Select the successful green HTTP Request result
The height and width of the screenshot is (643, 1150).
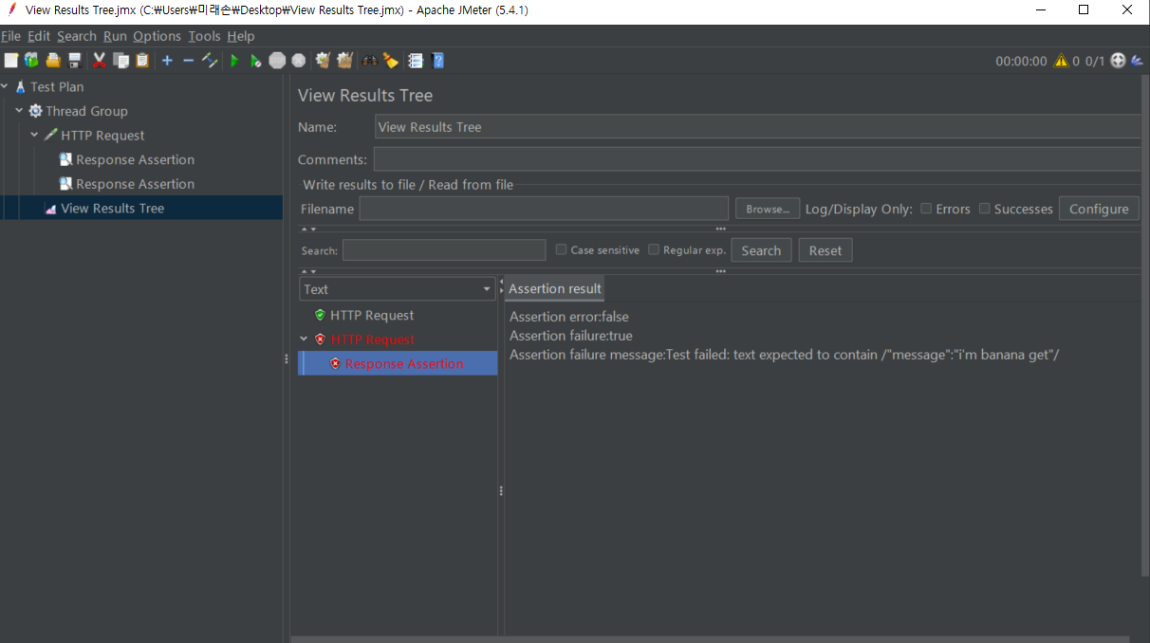click(372, 315)
